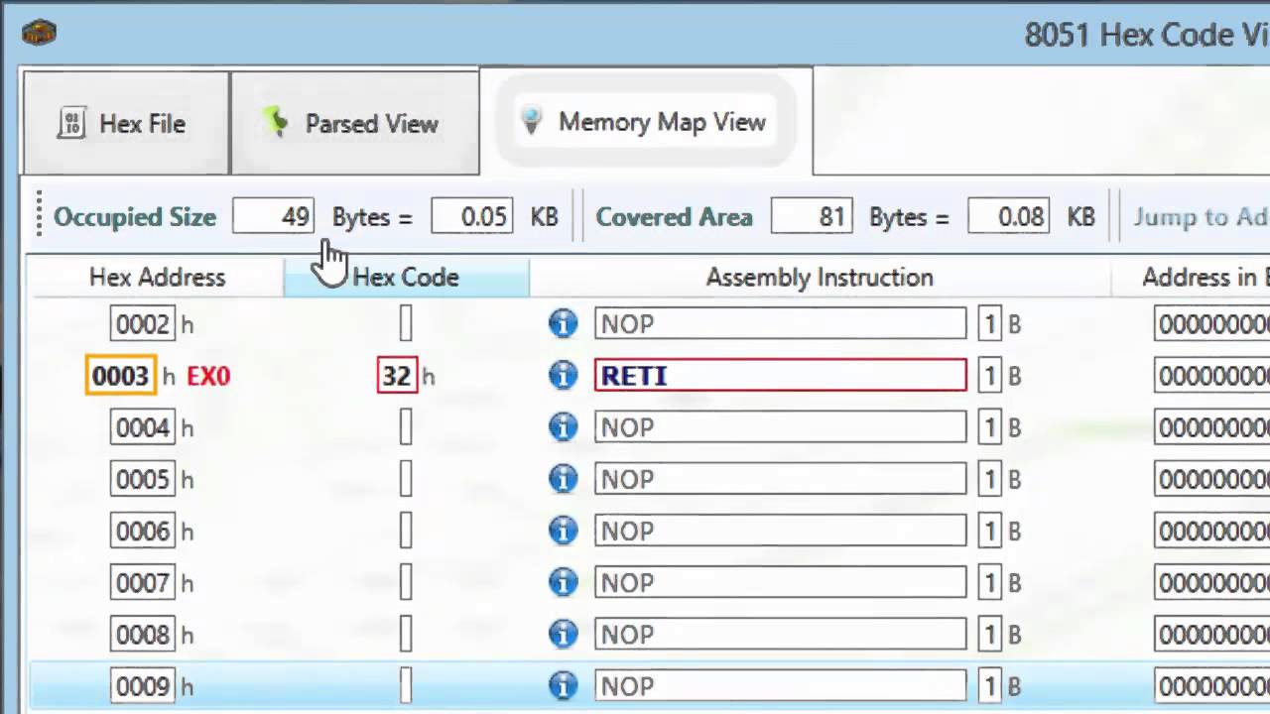Click the Occupied Size bytes field
The width and height of the screenshot is (1270, 714).
(273, 217)
